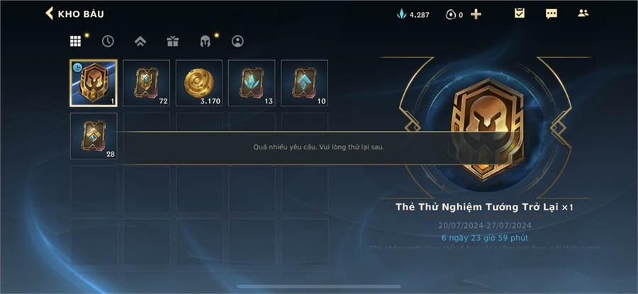This screenshot has height=294, width=638.
Task: Select the card with quantity 28
Action: tap(94, 136)
